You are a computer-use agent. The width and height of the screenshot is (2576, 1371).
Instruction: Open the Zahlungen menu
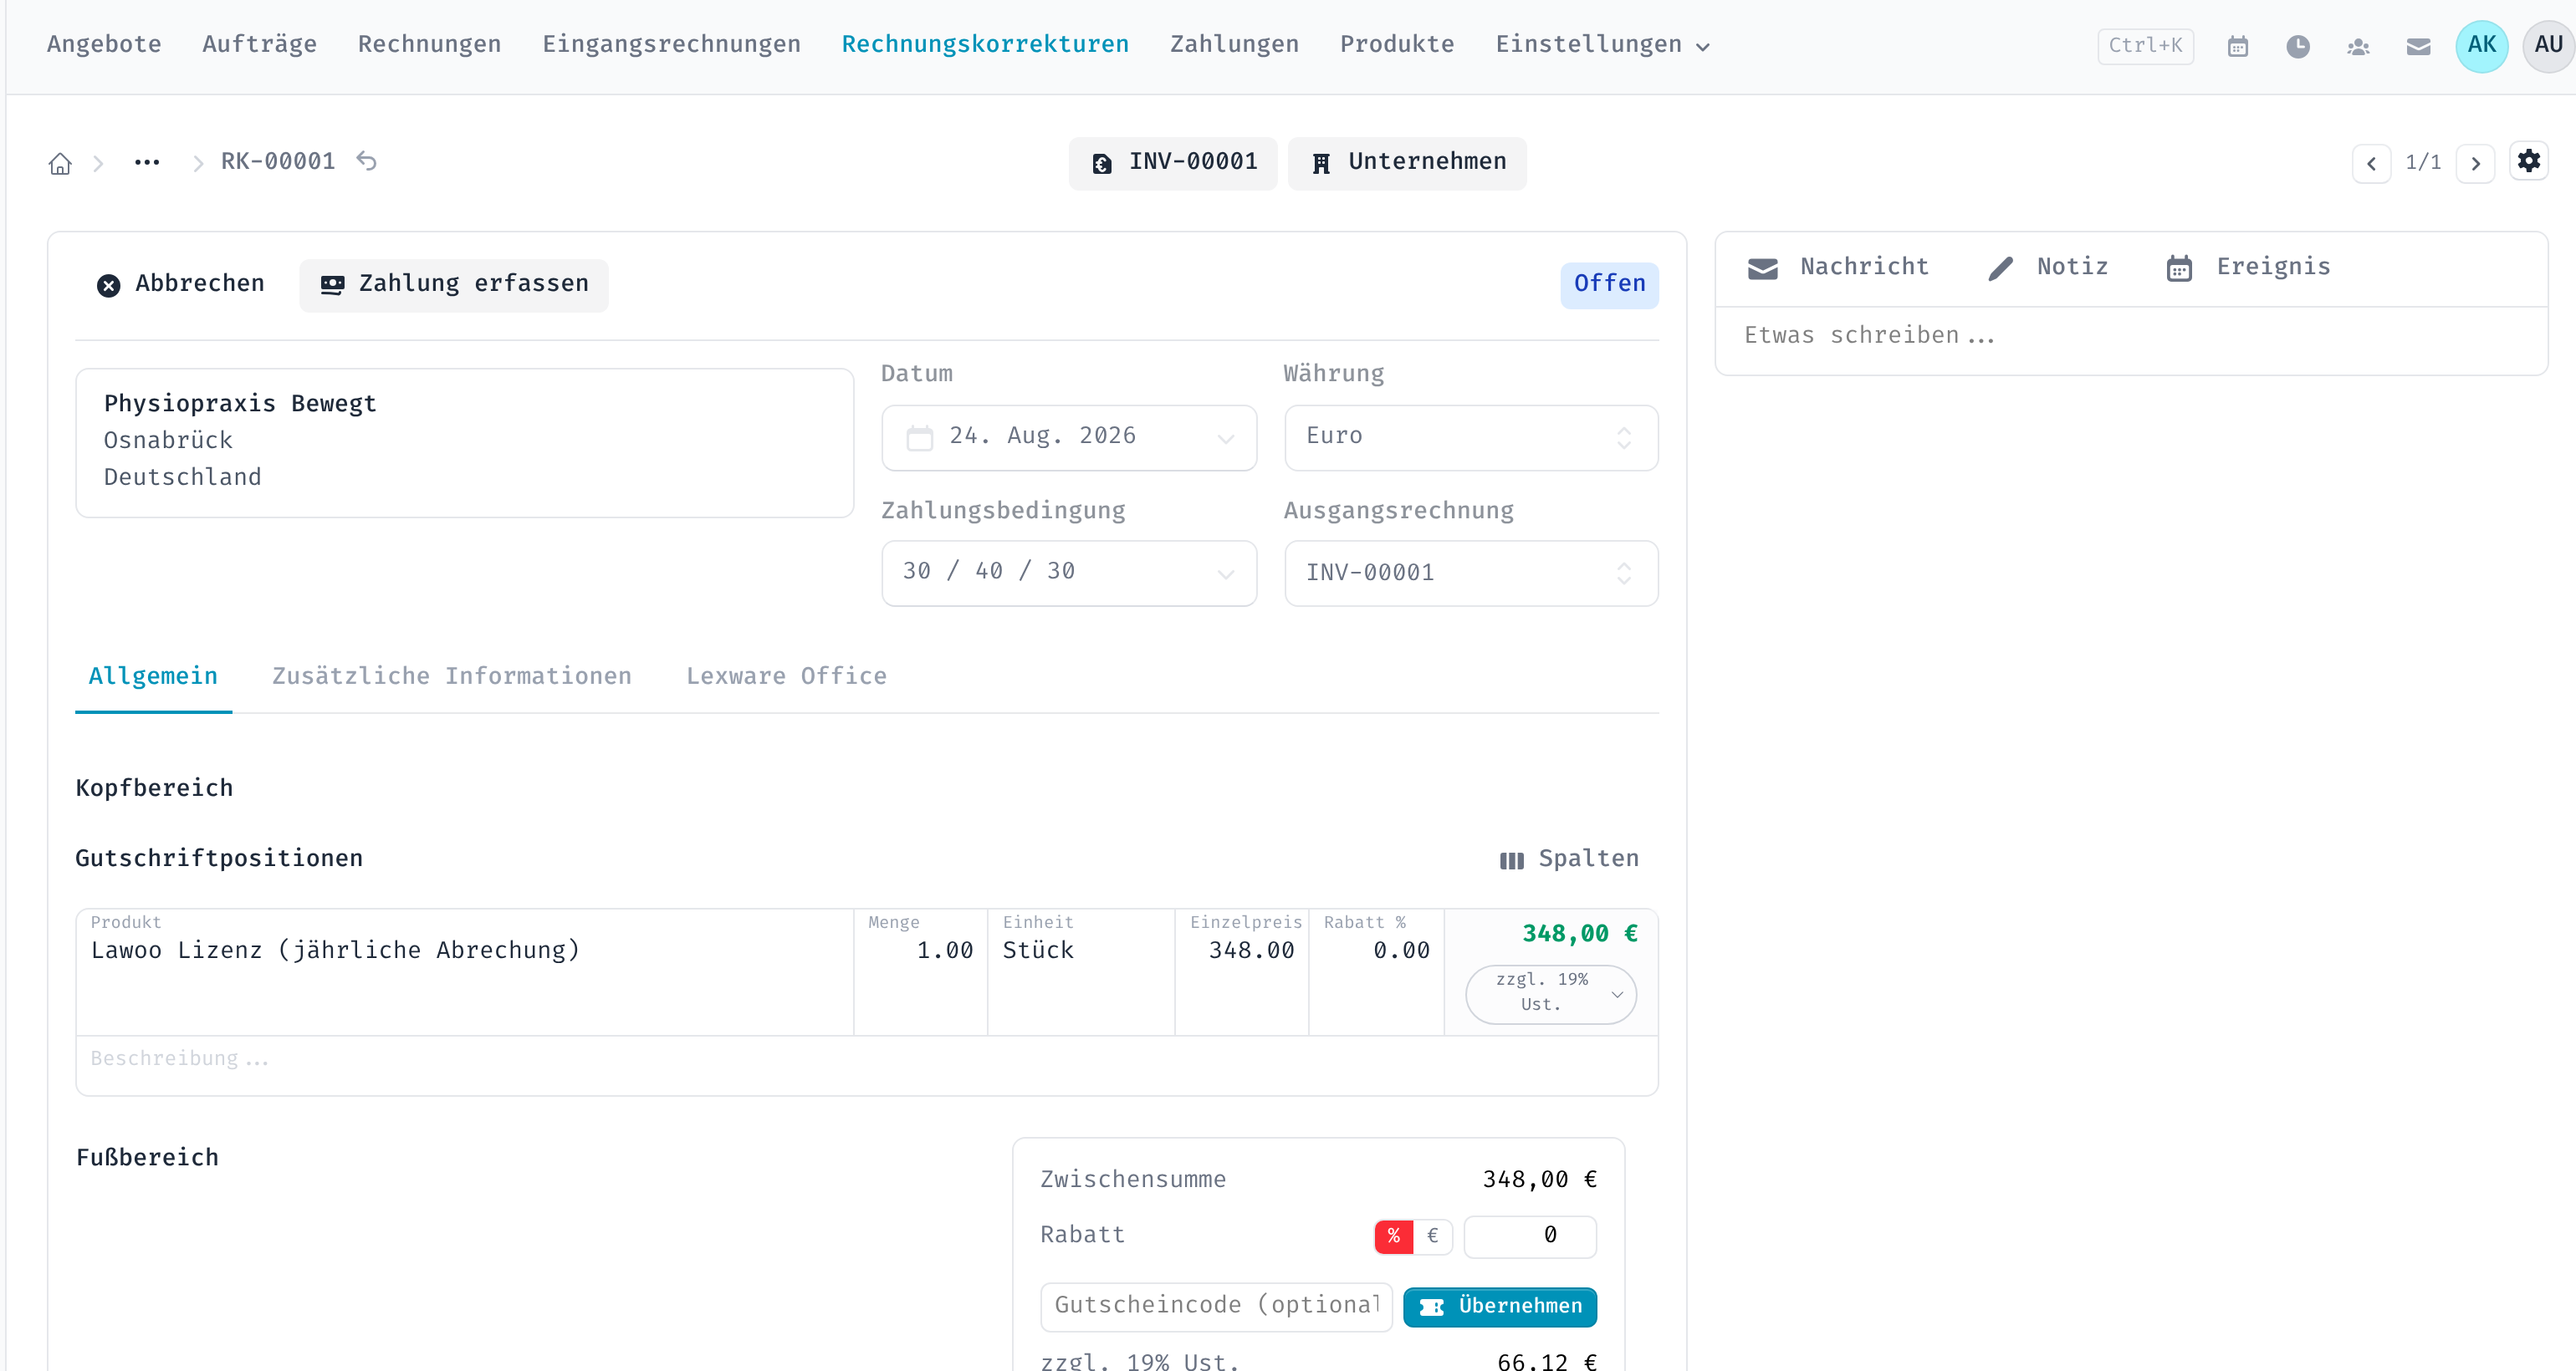click(x=1234, y=45)
